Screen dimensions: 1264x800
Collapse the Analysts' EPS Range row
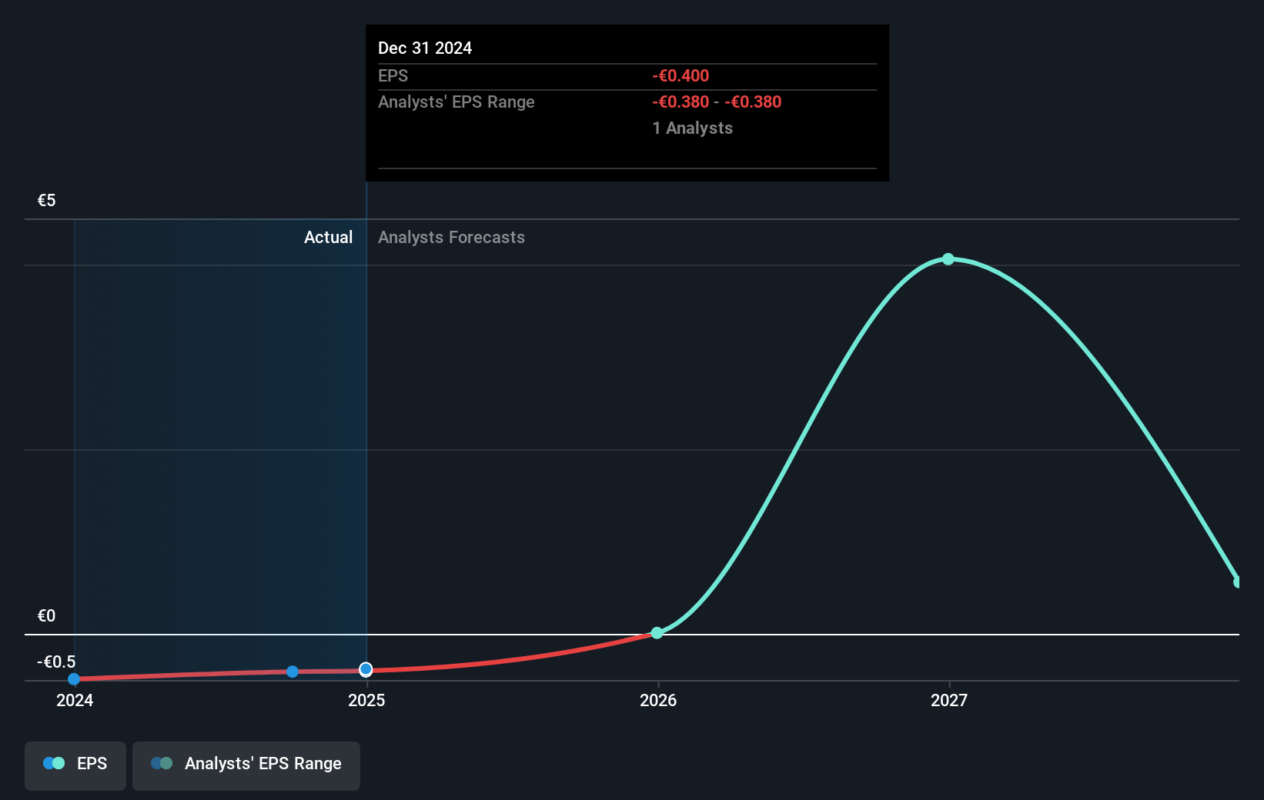[456, 102]
